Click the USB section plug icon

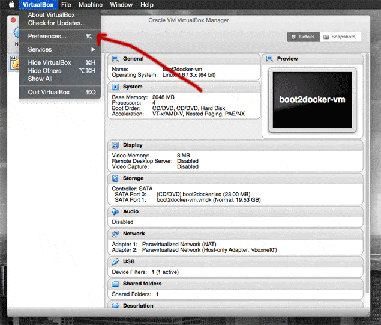coord(115,261)
